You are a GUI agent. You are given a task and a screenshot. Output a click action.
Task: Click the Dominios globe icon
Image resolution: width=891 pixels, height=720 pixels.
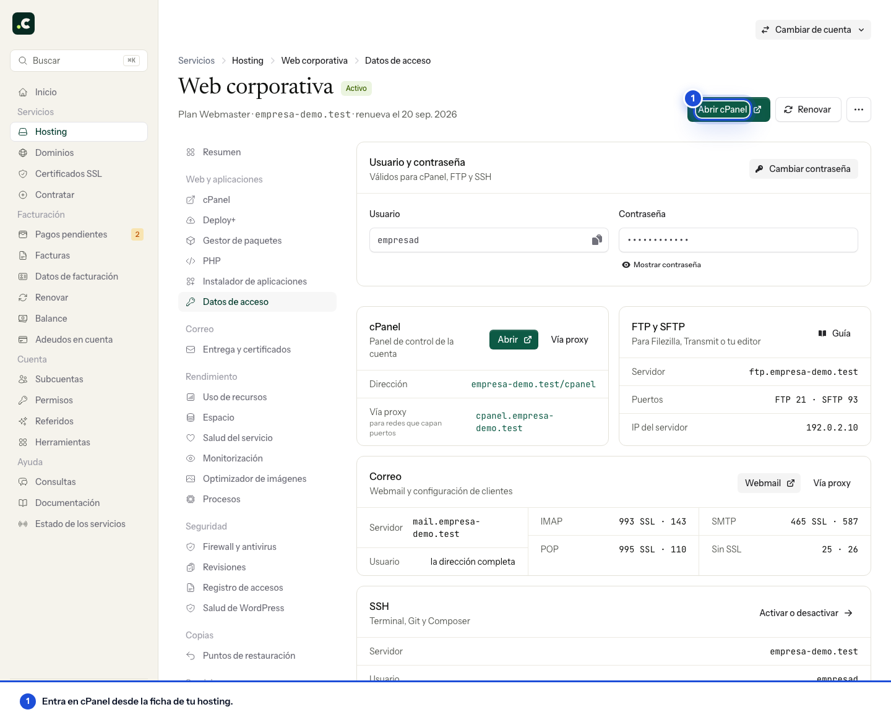23,153
